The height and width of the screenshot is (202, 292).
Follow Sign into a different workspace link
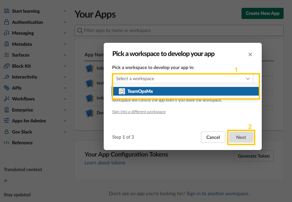pos(139,112)
